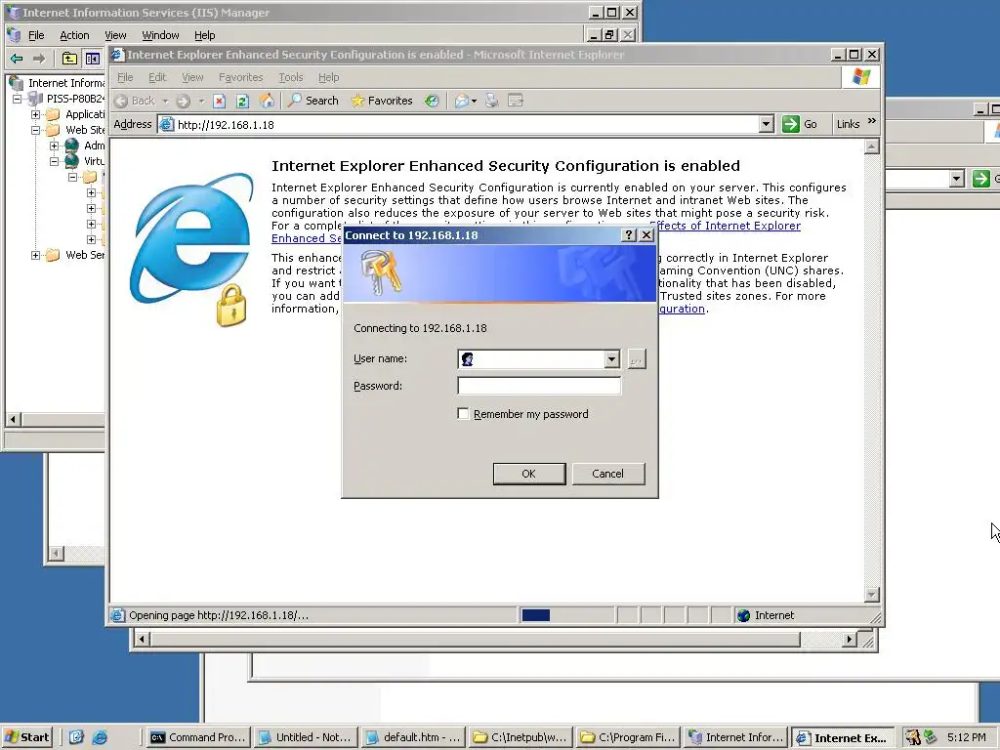Open the IE Edit menu
Screen dimensions: 1000x750
pyautogui.click(x=157, y=77)
